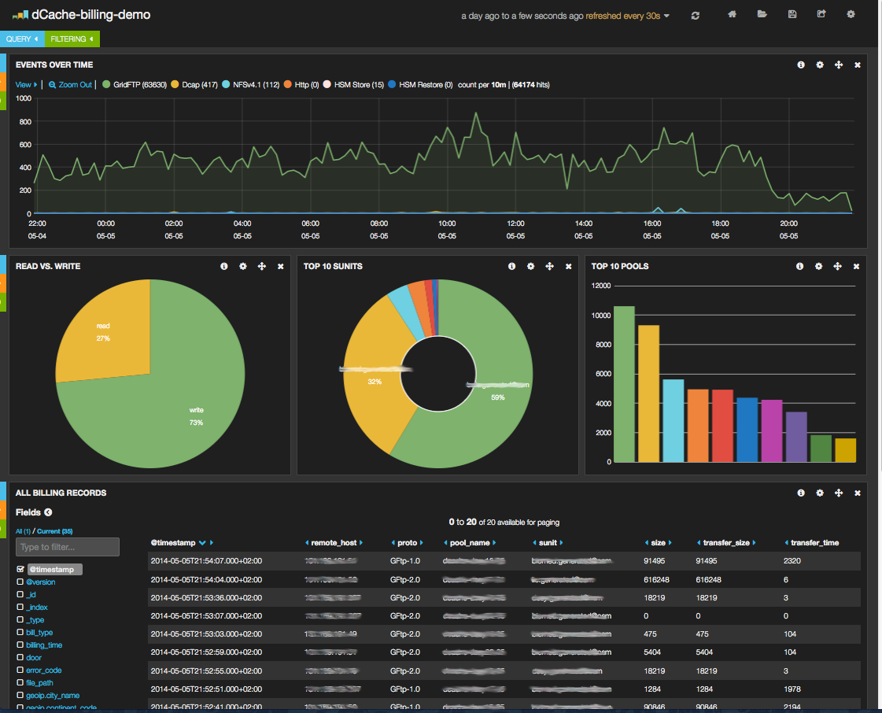Screen dimensions: 882x713
Task: Check the @version field checkbox
Action: (x=20, y=582)
